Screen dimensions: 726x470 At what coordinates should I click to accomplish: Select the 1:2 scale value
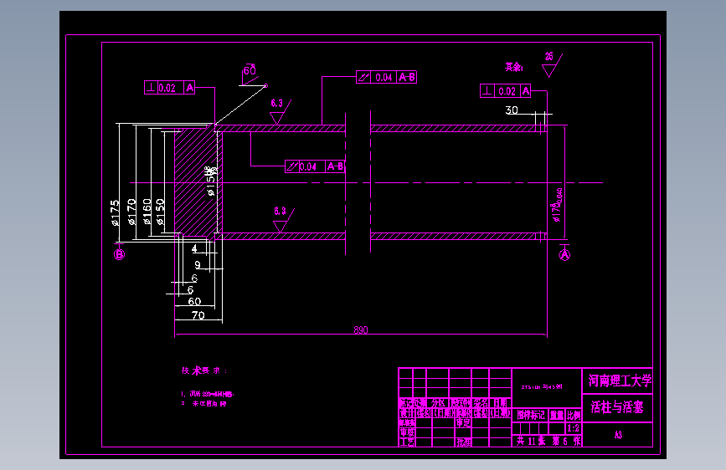pos(574,428)
